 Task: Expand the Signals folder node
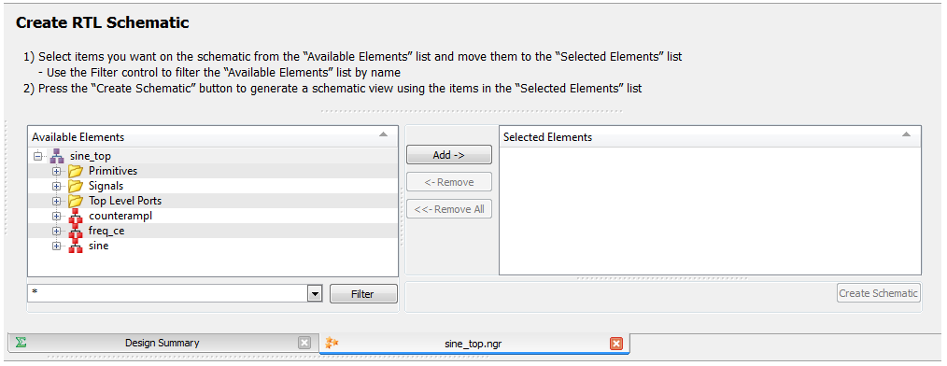[57, 186]
